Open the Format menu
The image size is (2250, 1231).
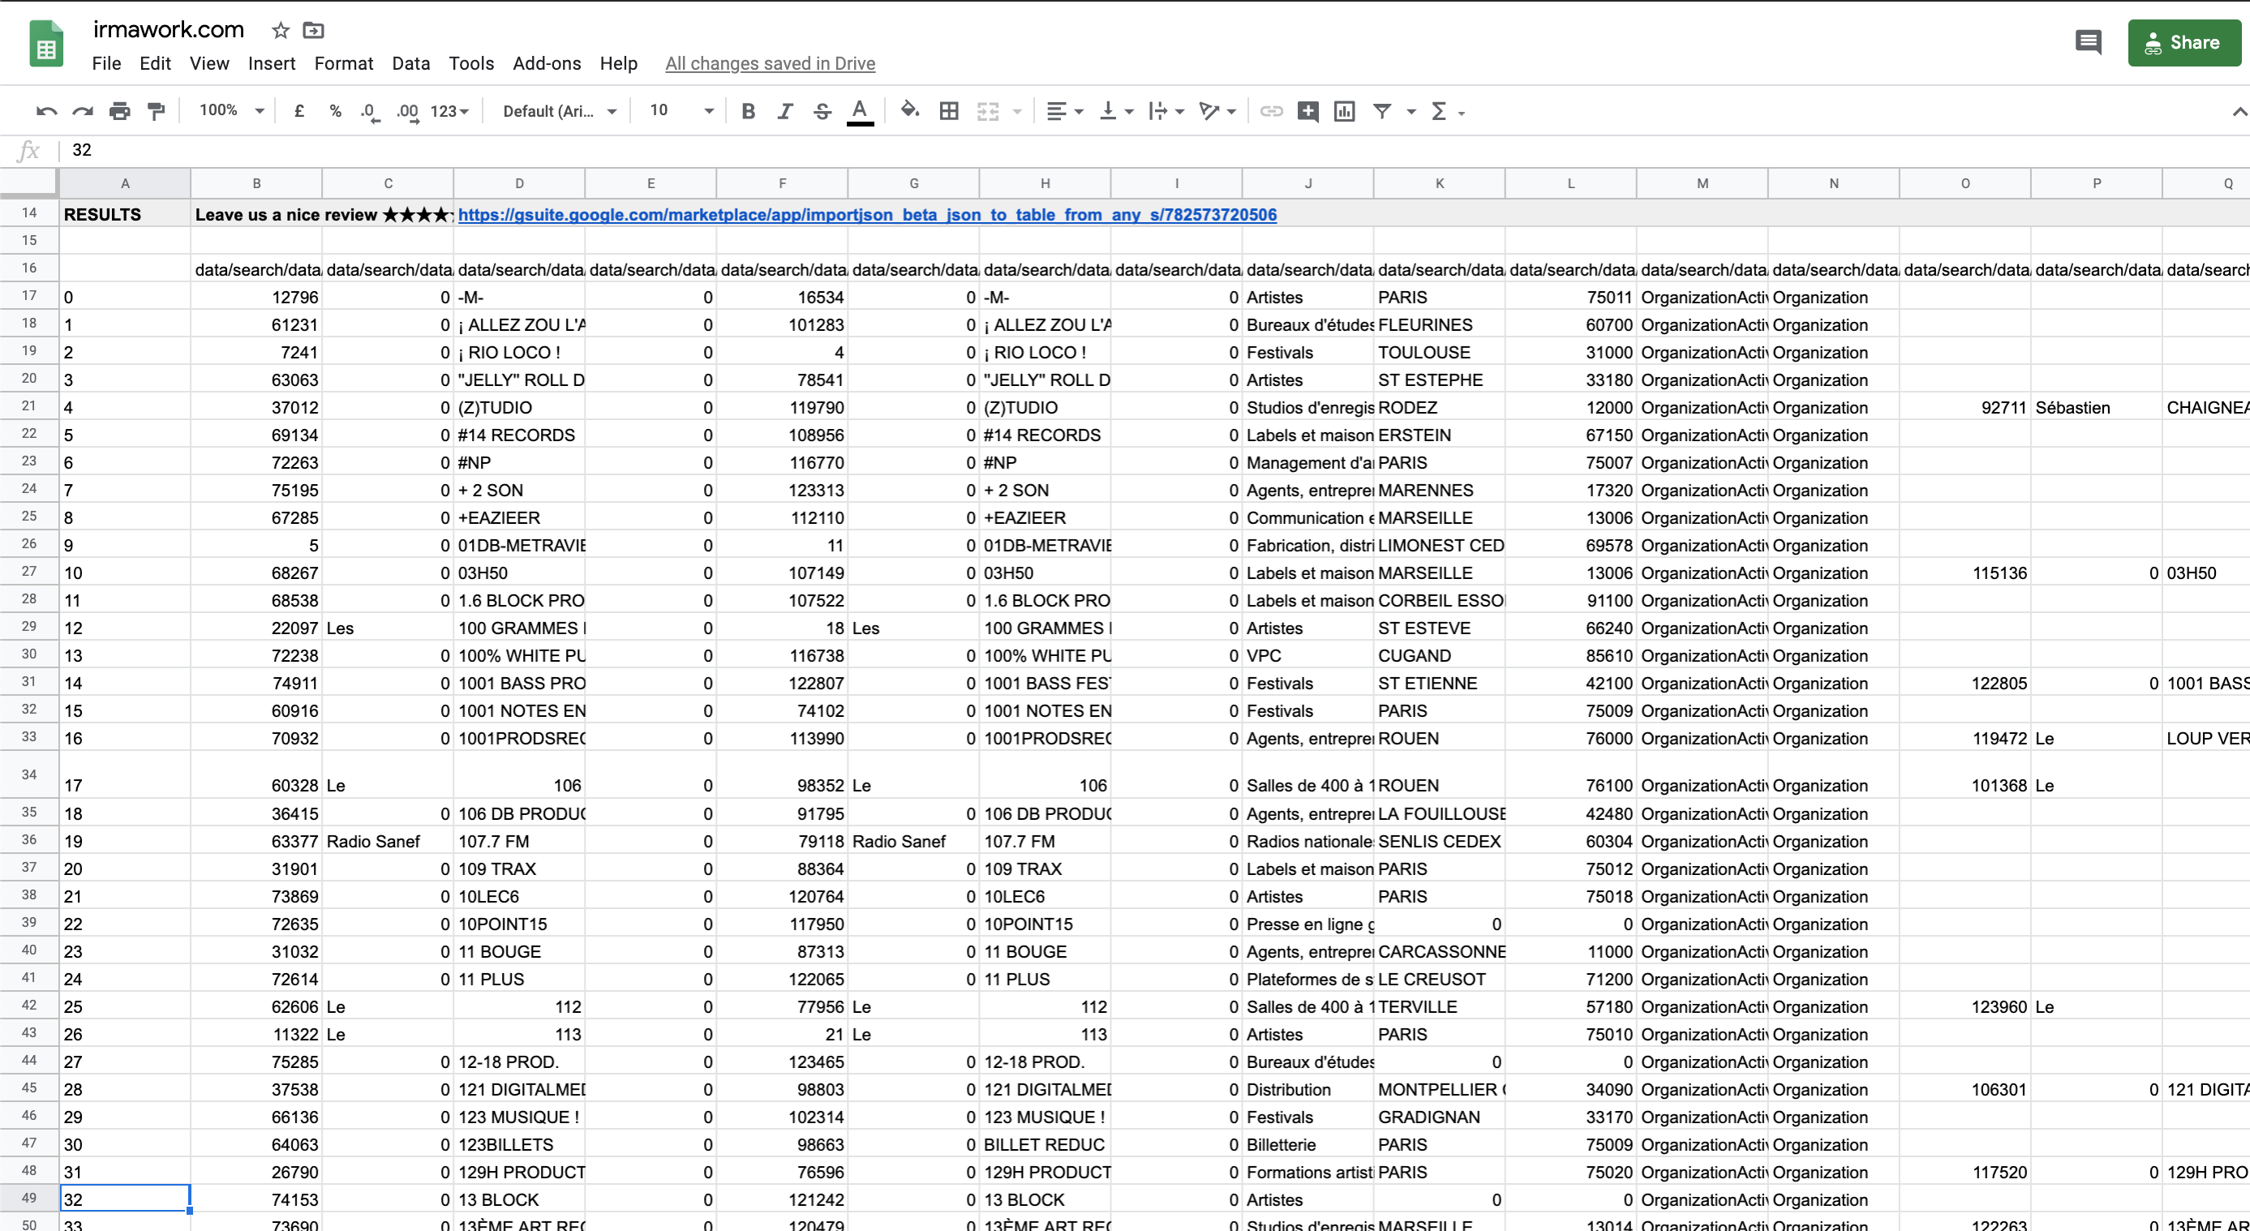(x=343, y=64)
